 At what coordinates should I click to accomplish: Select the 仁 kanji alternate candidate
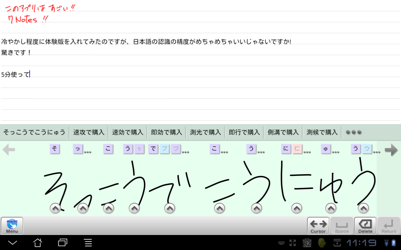[297, 149]
